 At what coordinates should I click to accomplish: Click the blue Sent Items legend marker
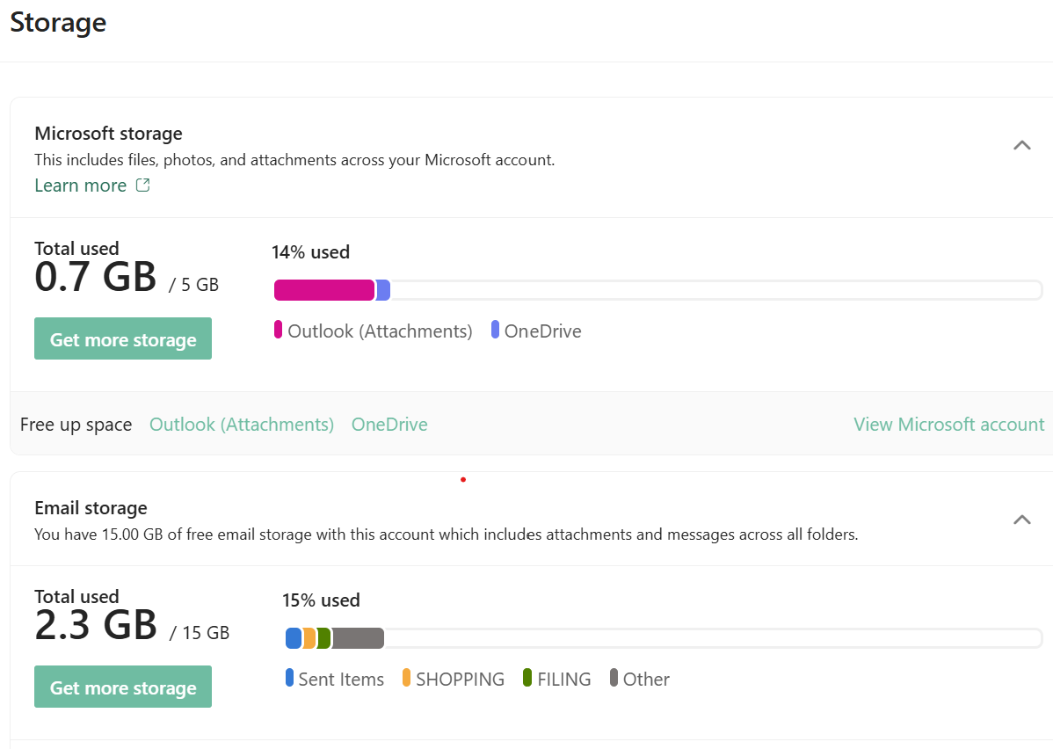coord(289,678)
